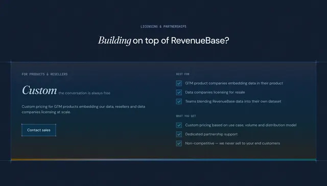Click the 'Building on top of RevenueBase?' heading

pos(163,40)
